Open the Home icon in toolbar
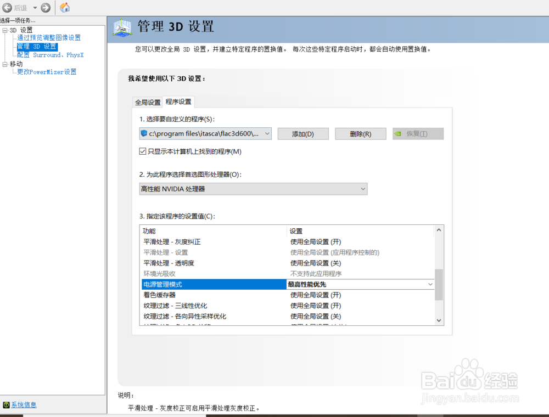The height and width of the screenshot is (417, 549). pyautogui.click(x=65, y=7)
